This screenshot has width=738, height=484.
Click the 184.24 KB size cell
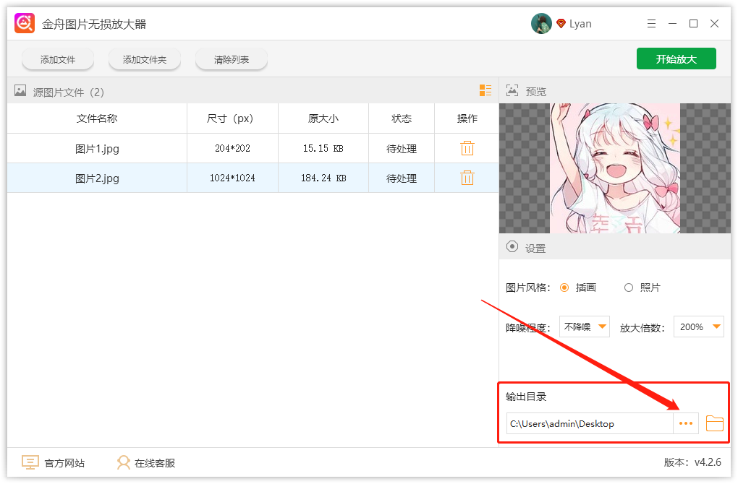click(323, 178)
